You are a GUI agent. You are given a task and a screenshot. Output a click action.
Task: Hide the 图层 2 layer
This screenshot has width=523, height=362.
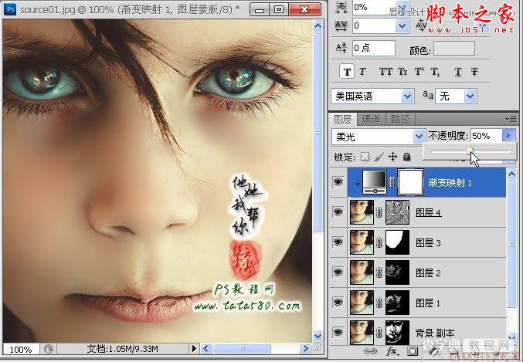tap(338, 272)
